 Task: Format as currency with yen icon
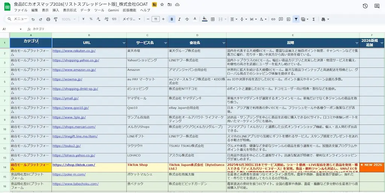click(x=83, y=19)
